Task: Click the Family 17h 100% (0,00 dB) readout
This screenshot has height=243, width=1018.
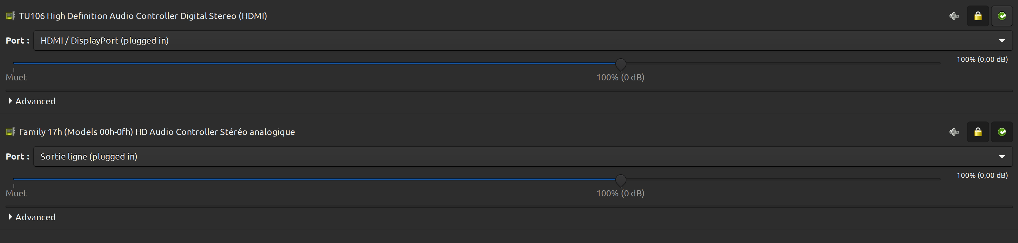Action: point(982,175)
